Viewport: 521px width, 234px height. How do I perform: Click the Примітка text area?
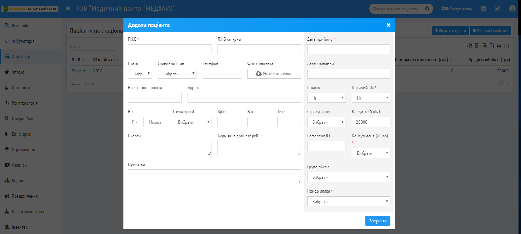(x=215, y=177)
